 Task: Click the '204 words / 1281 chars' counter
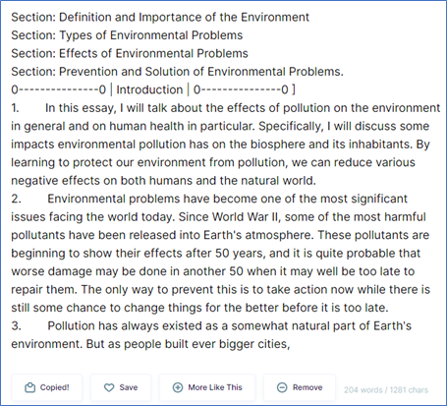[386, 390]
